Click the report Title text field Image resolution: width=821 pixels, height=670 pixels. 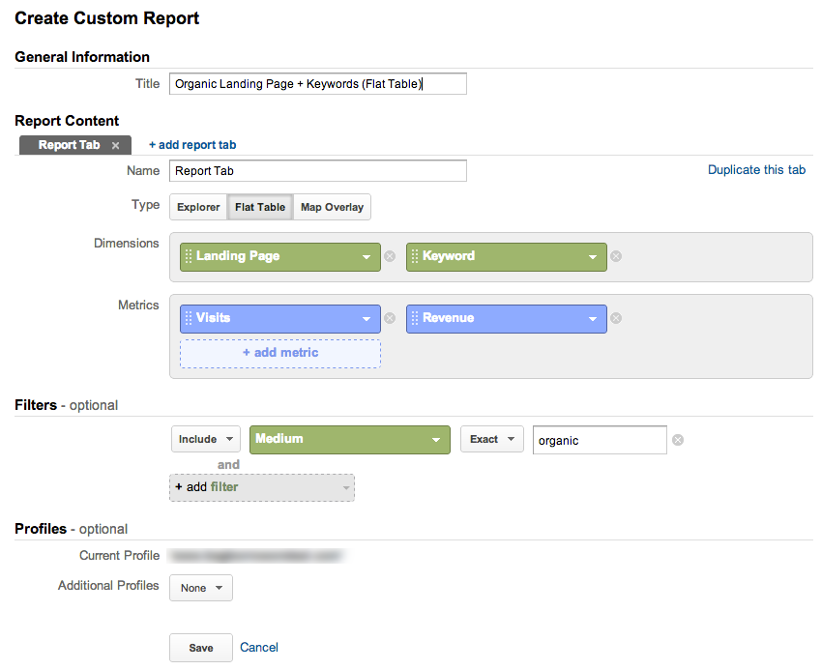point(317,84)
